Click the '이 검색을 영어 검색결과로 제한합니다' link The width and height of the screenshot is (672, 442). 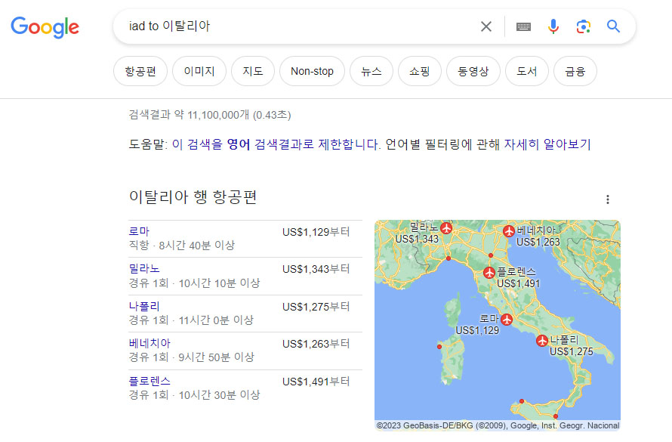[x=276, y=144]
